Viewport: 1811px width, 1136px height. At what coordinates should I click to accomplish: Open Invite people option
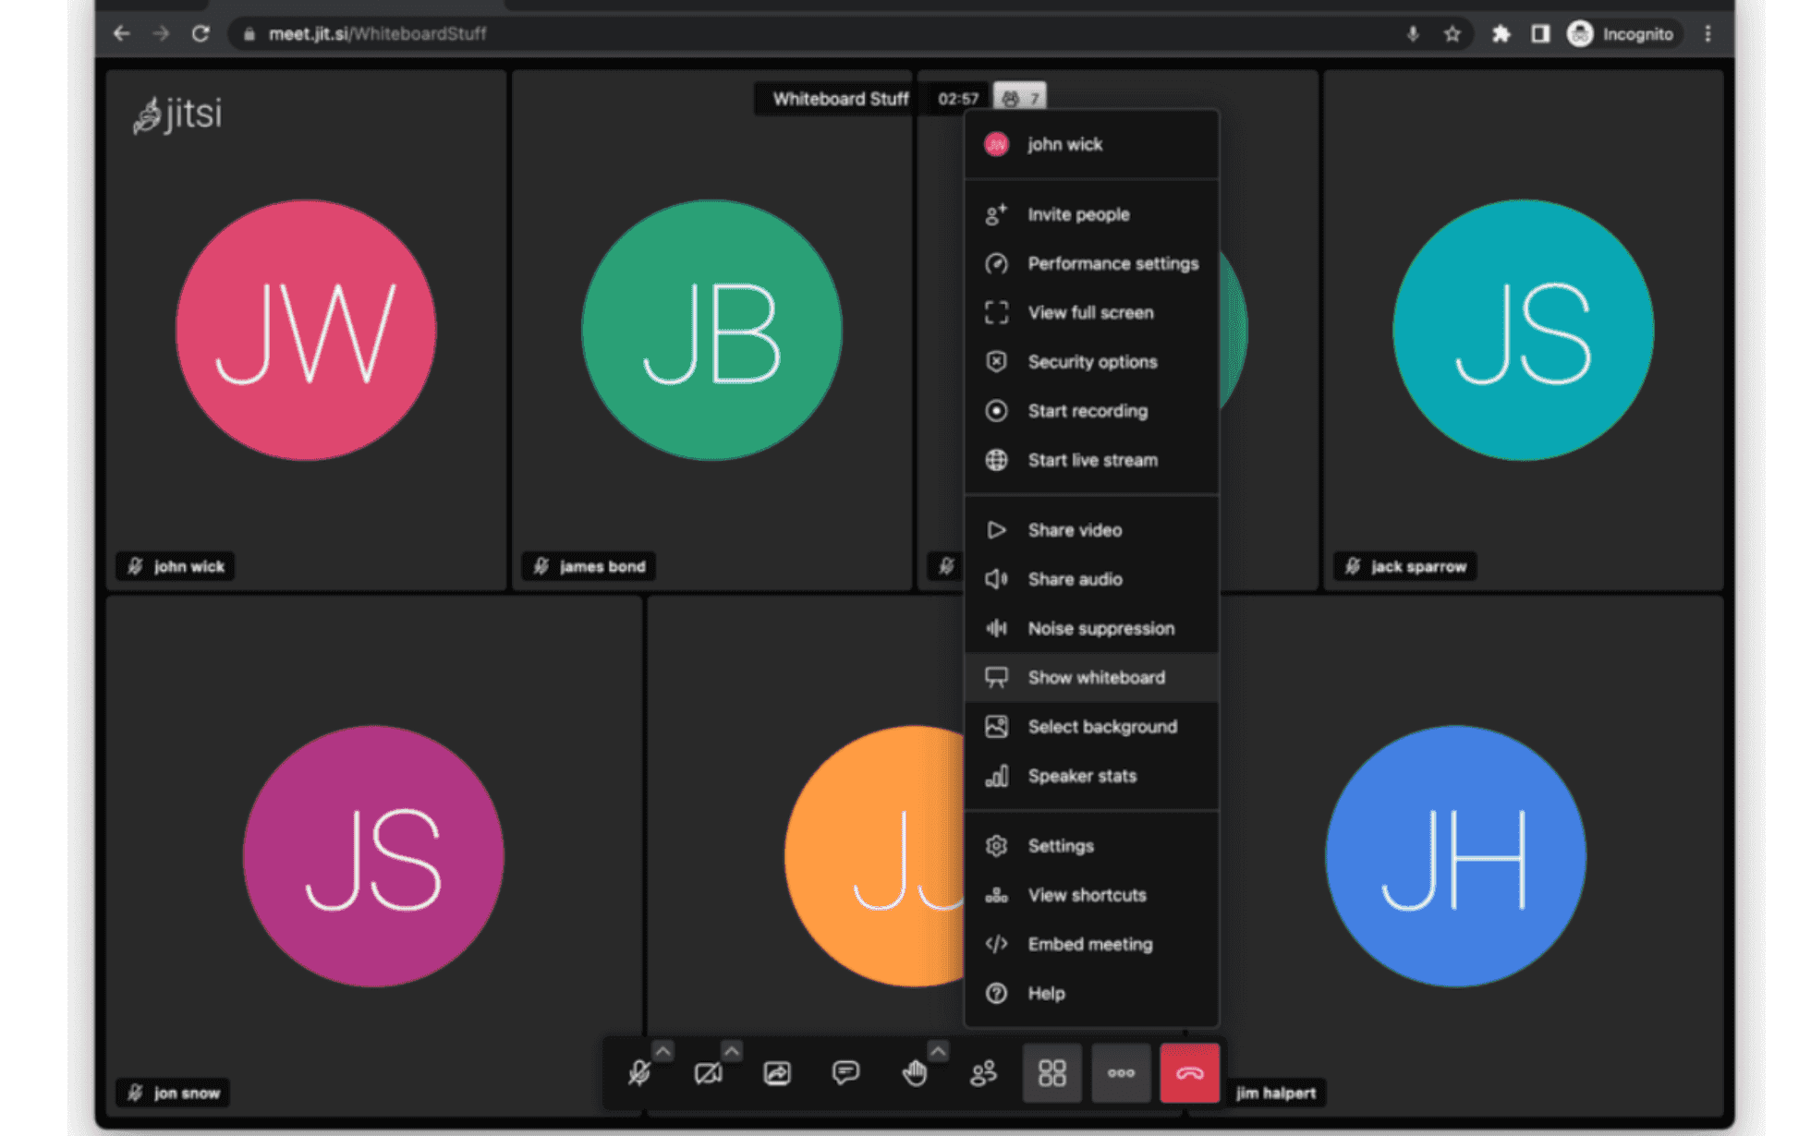1078,214
